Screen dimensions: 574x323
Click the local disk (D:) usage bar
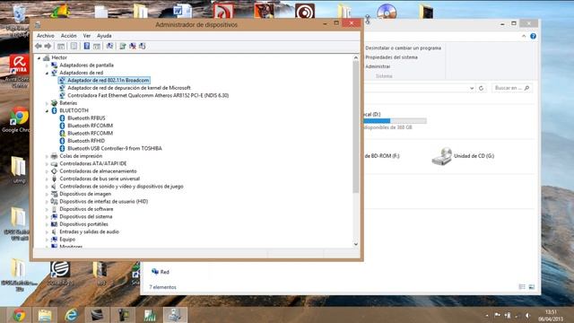coord(395,121)
